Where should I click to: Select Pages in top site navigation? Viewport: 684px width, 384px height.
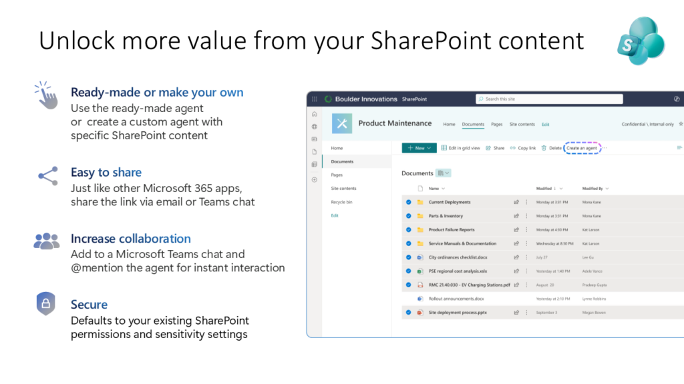click(x=496, y=125)
